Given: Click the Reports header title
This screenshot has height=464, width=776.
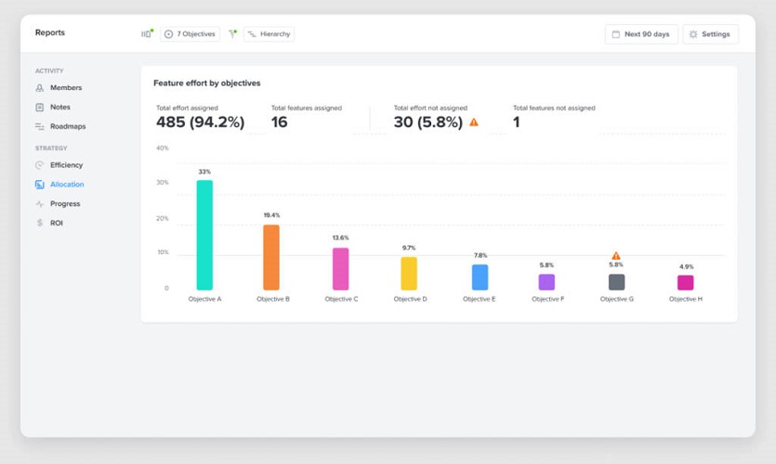Looking at the screenshot, I should click(x=50, y=32).
